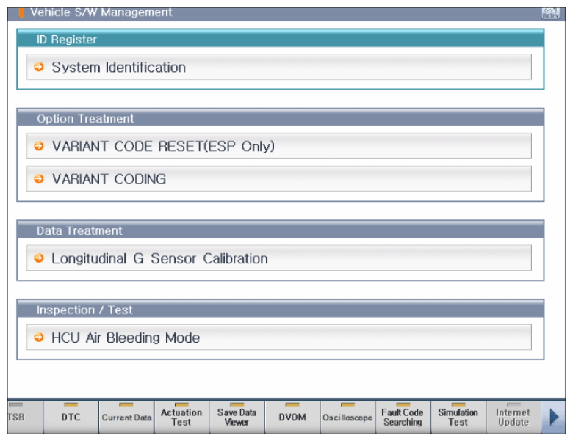Open the VARIANT CODING entry

[x=279, y=179]
